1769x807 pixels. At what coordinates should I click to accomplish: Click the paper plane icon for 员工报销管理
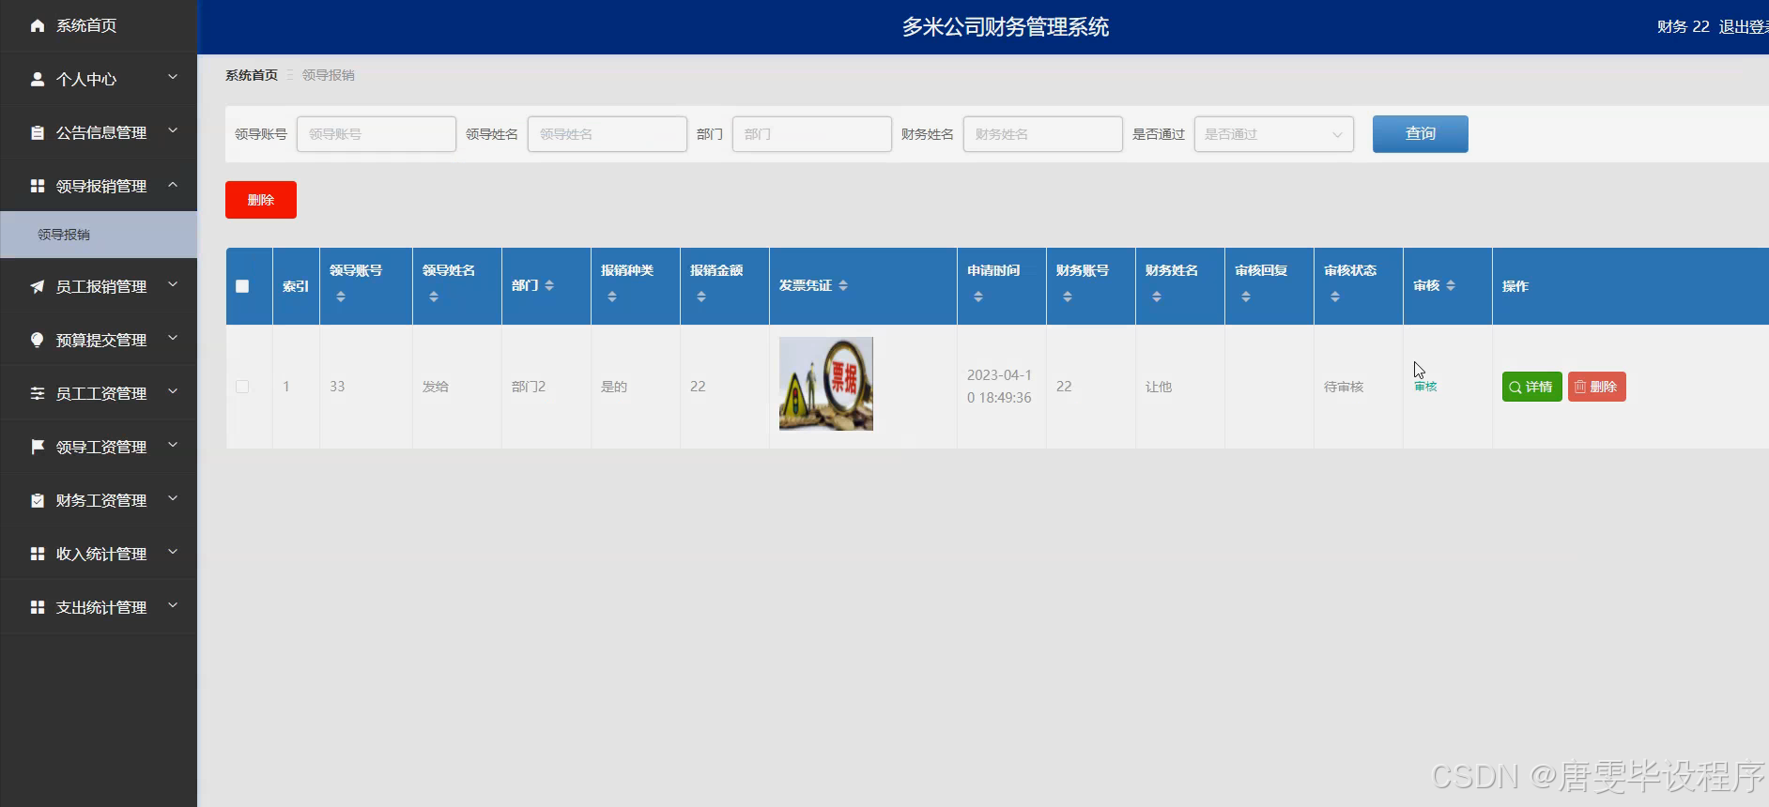coord(37,286)
